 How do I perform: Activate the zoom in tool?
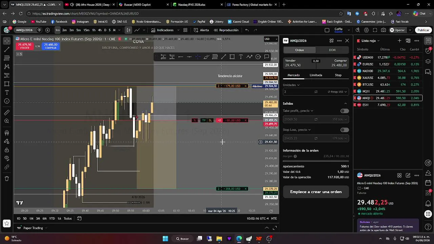coord(7,121)
